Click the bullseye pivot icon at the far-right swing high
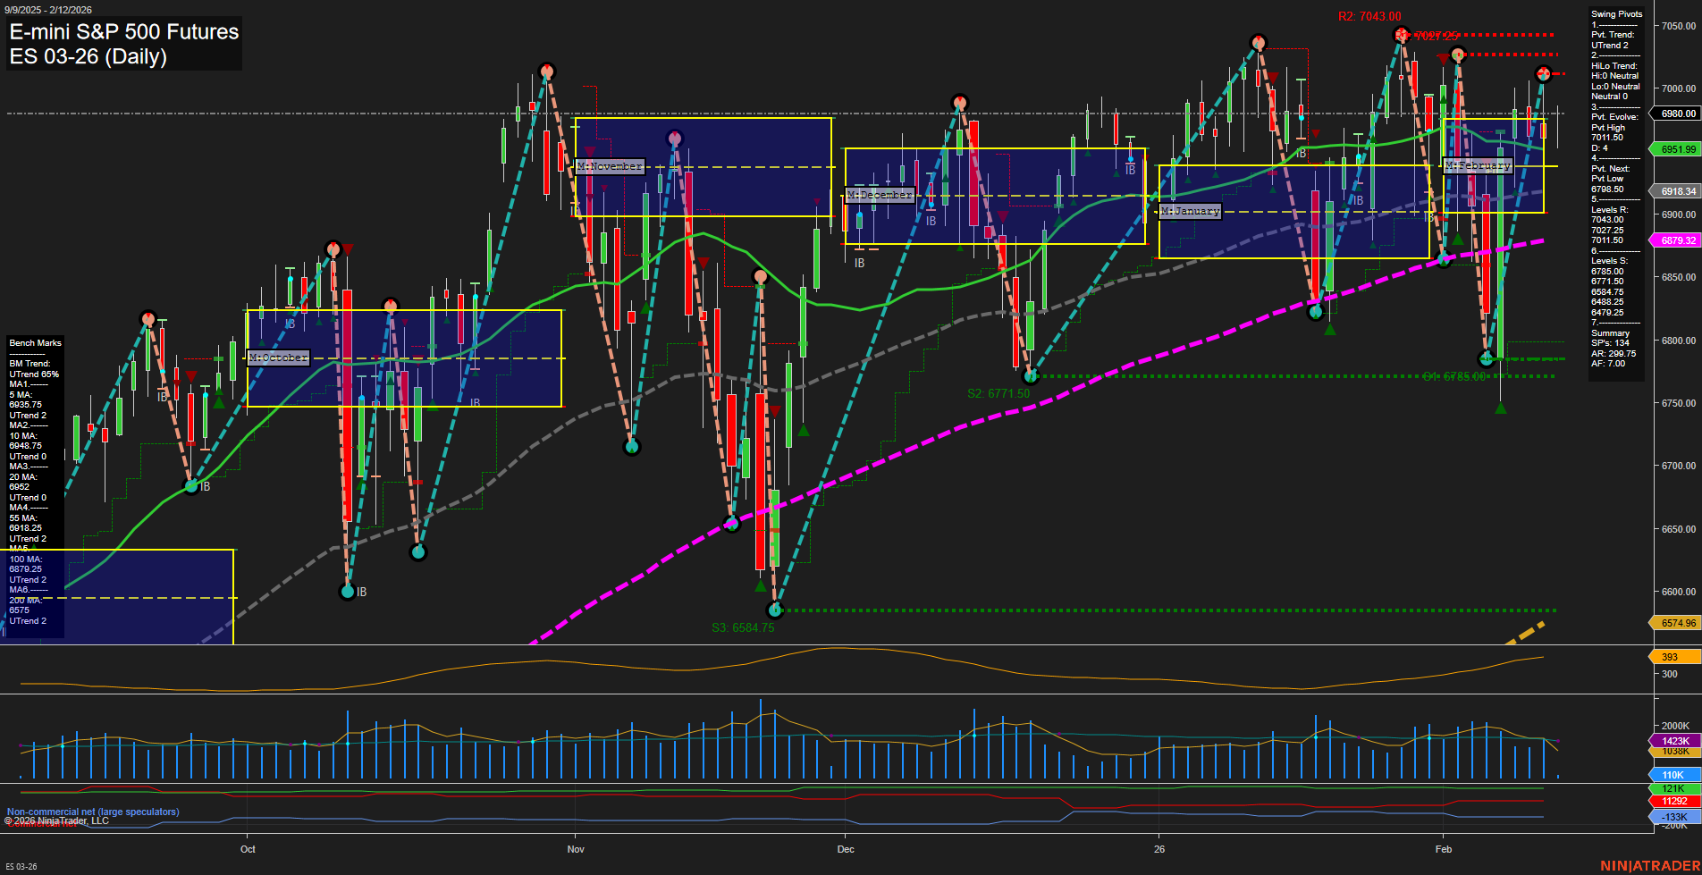Viewport: 1702px width, 875px height. (x=1543, y=75)
